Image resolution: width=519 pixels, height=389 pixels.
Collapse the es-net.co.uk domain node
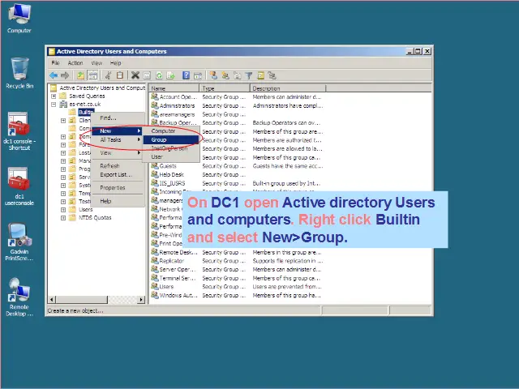click(x=54, y=105)
